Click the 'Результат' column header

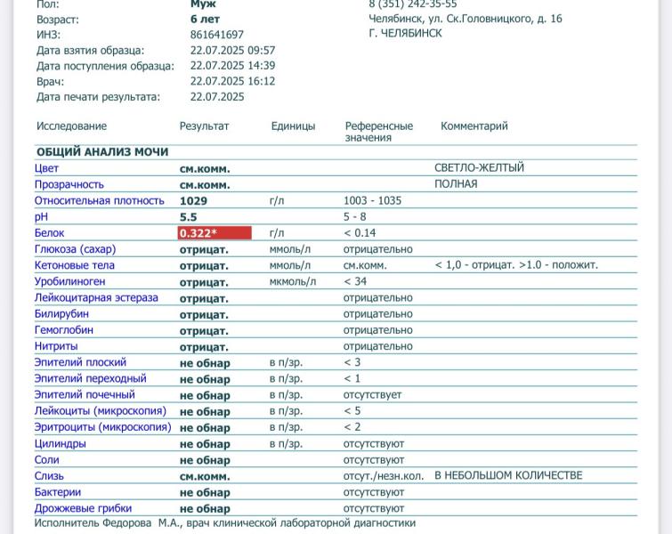click(204, 126)
